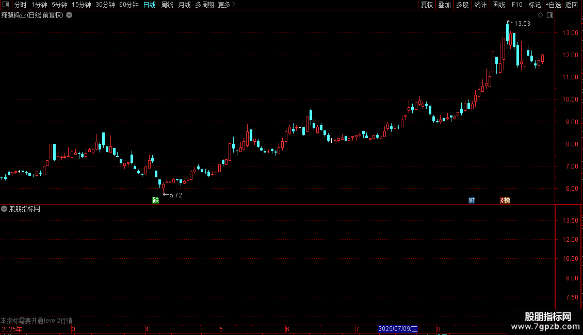Select the 1分钟 period

tap(39, 5)
